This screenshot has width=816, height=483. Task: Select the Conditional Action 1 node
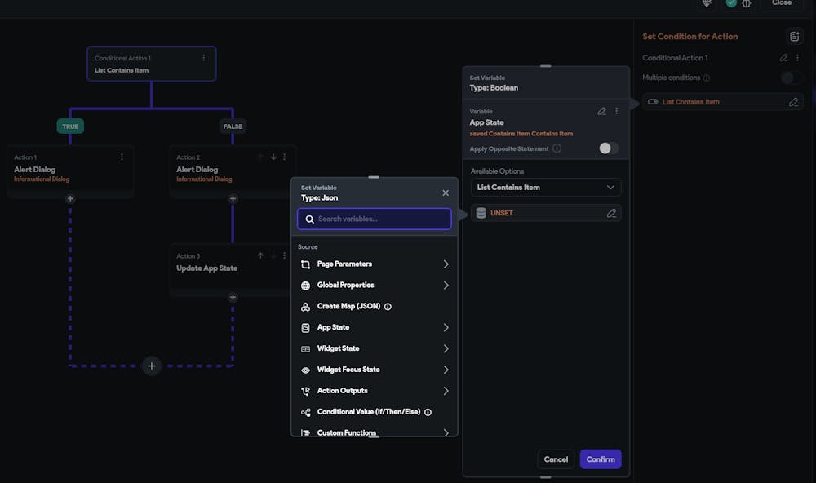152,64
